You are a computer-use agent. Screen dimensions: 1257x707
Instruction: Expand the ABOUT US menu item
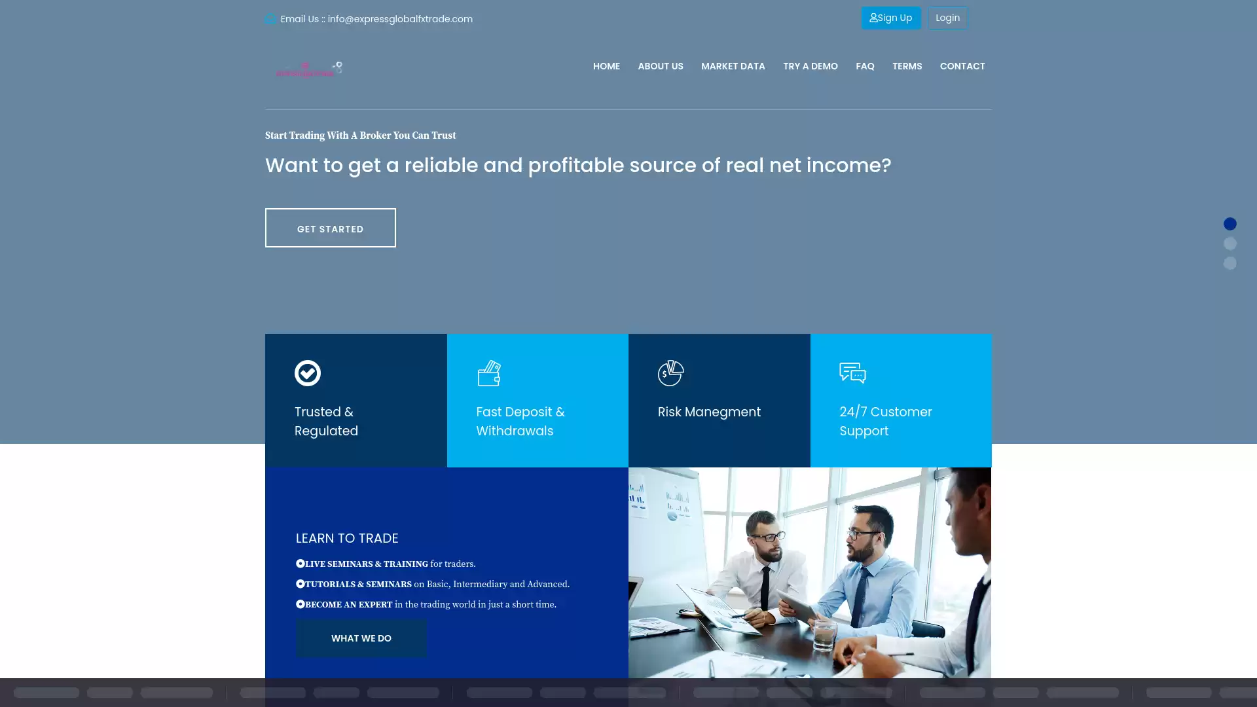click(x=661, y=67)
